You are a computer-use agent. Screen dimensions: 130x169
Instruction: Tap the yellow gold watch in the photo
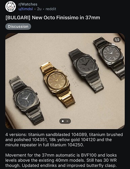point(58,84)
